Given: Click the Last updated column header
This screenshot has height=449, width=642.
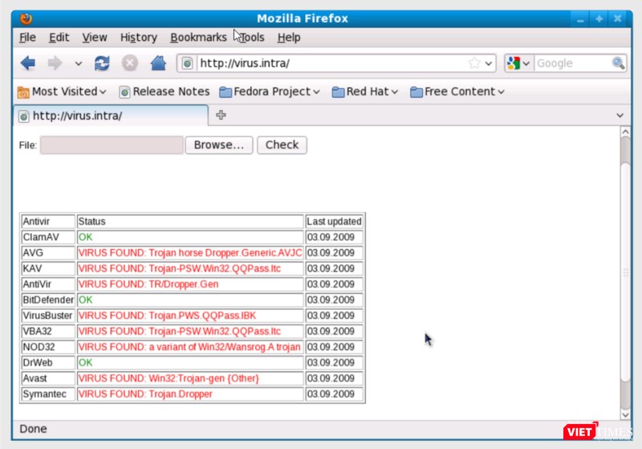Looking at the screenshot, I should (x=334, y=221).
